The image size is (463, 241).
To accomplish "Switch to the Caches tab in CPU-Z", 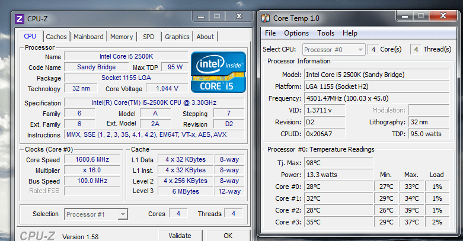I will point(56,37).
